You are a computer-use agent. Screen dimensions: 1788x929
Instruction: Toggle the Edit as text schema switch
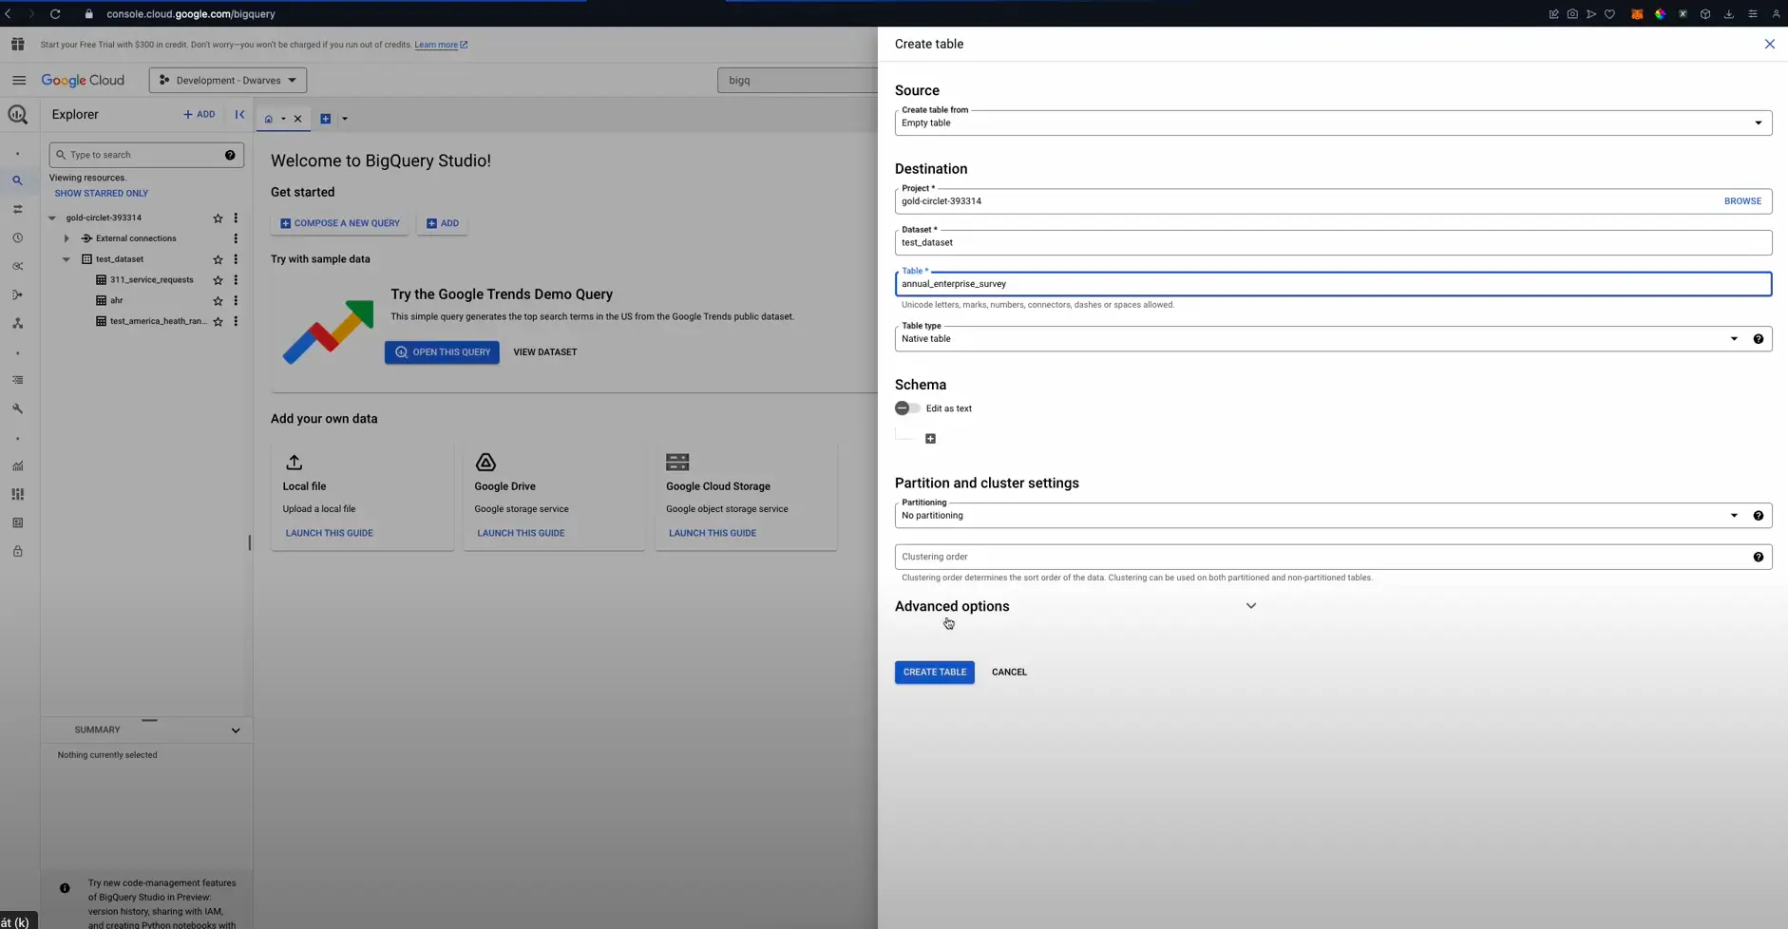[907, 408]
